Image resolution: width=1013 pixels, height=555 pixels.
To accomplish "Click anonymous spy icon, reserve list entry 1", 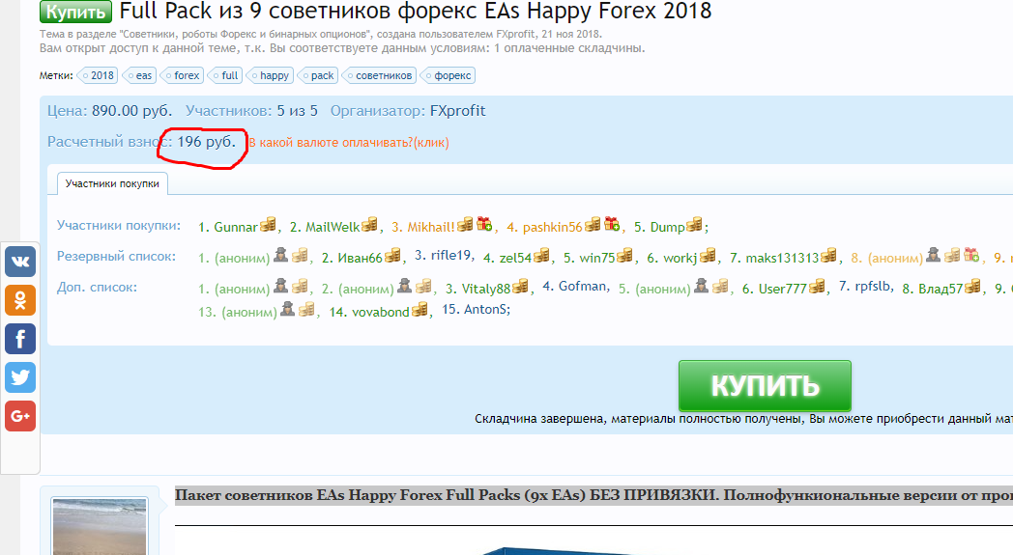I will click(x=280, y=255).
